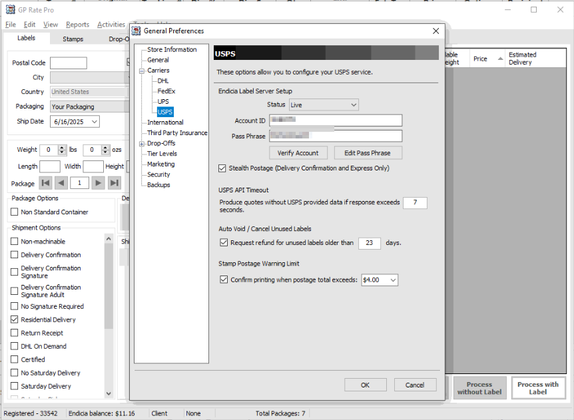The width and height of the screenshot is (574, 420).
Task: Select Tier Levels in preferences tree
Action: pyautogui.click(x=162, y=154)
